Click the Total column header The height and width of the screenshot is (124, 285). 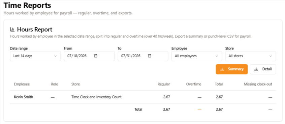click(219, 84)
